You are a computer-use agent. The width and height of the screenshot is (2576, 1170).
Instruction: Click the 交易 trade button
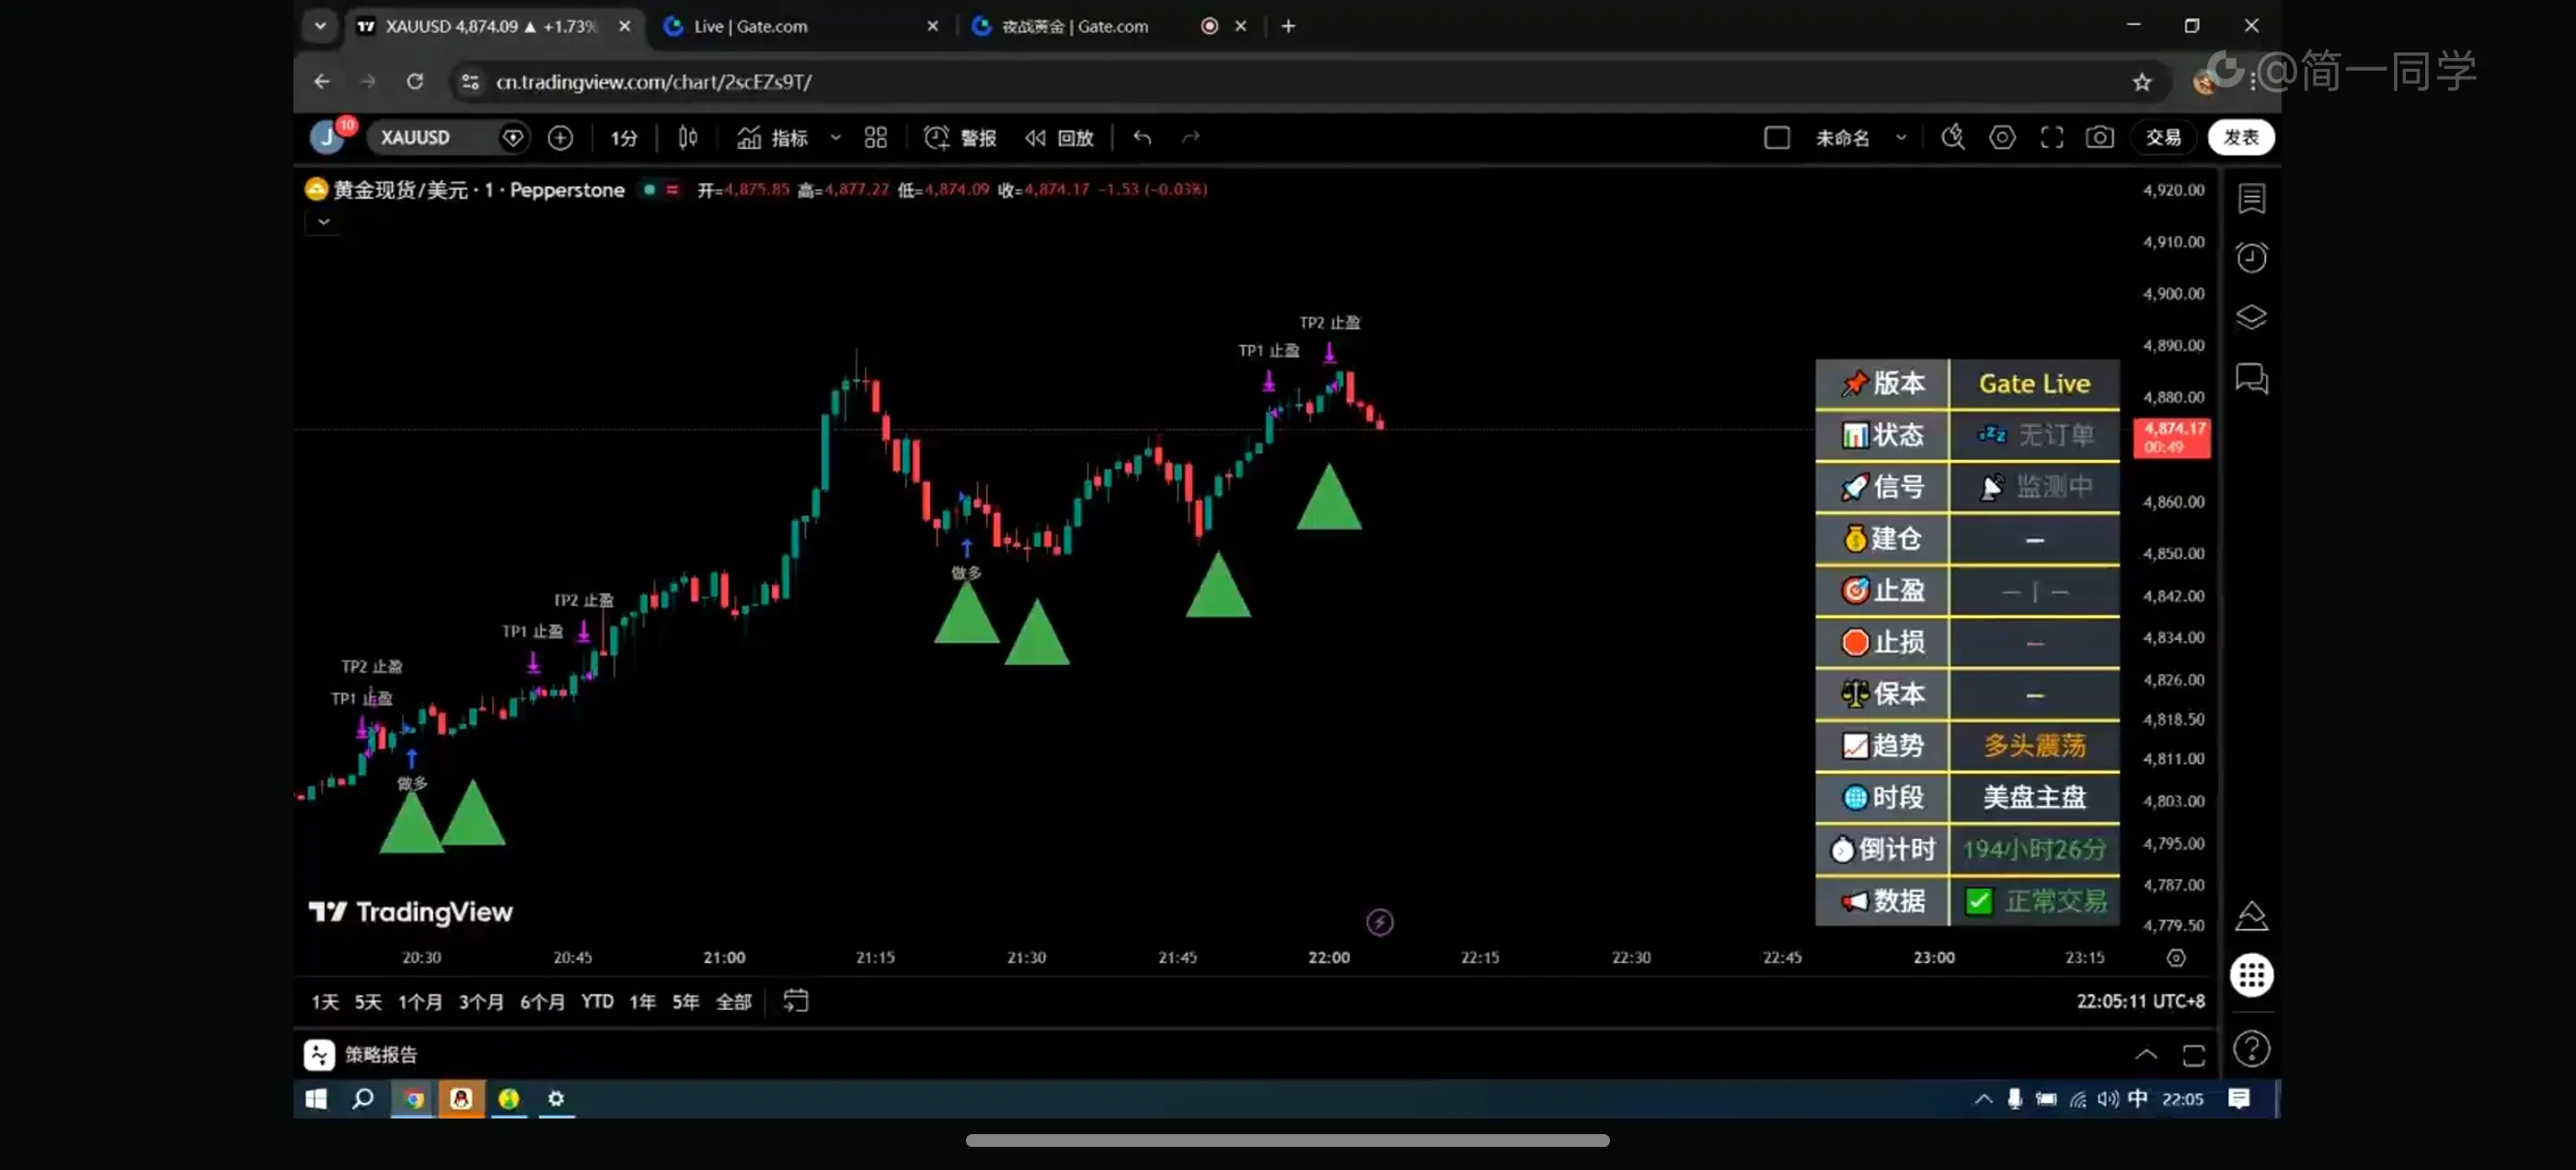coord(2163,138)
